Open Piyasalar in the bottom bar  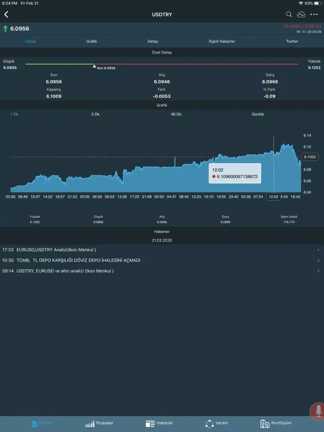pos(99,423)
